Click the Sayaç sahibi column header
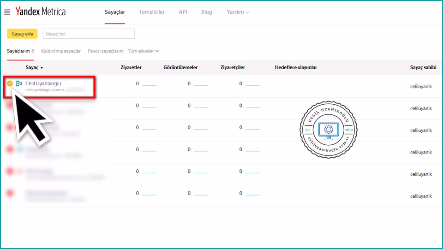This screenshot has width=443, height=249. pyautogui.click(x=423, y=67)
